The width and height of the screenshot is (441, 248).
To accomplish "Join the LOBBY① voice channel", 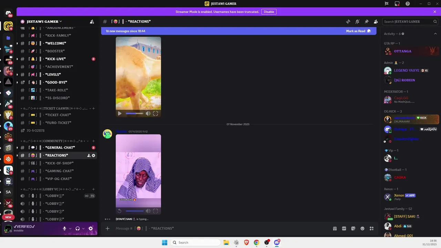I will click(58, 196).
